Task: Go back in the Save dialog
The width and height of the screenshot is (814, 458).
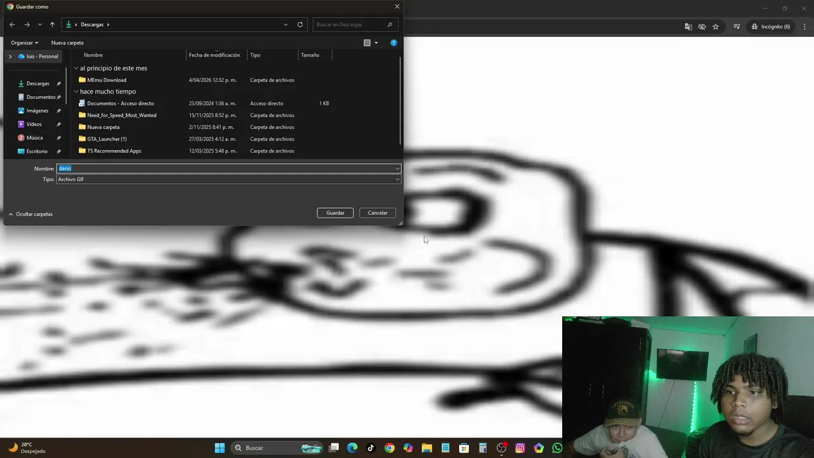Action: pyautogui.click(x=12, y=25)
